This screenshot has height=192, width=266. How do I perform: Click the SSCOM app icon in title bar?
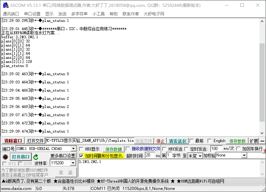coord(6,5)
